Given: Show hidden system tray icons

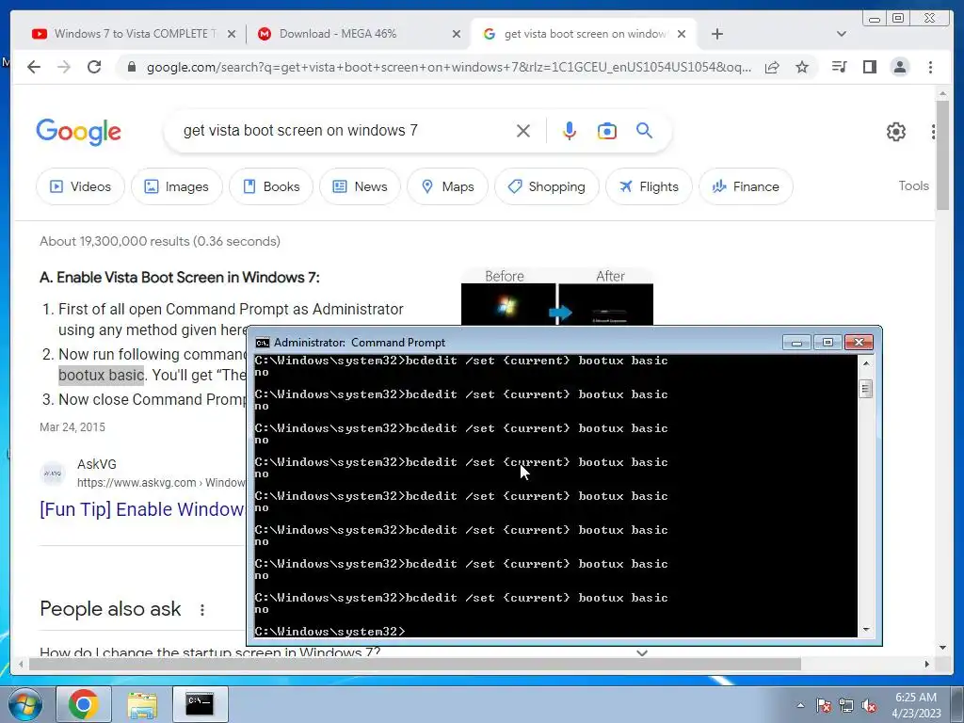Looking at the screenshot, I should [800, 705].
